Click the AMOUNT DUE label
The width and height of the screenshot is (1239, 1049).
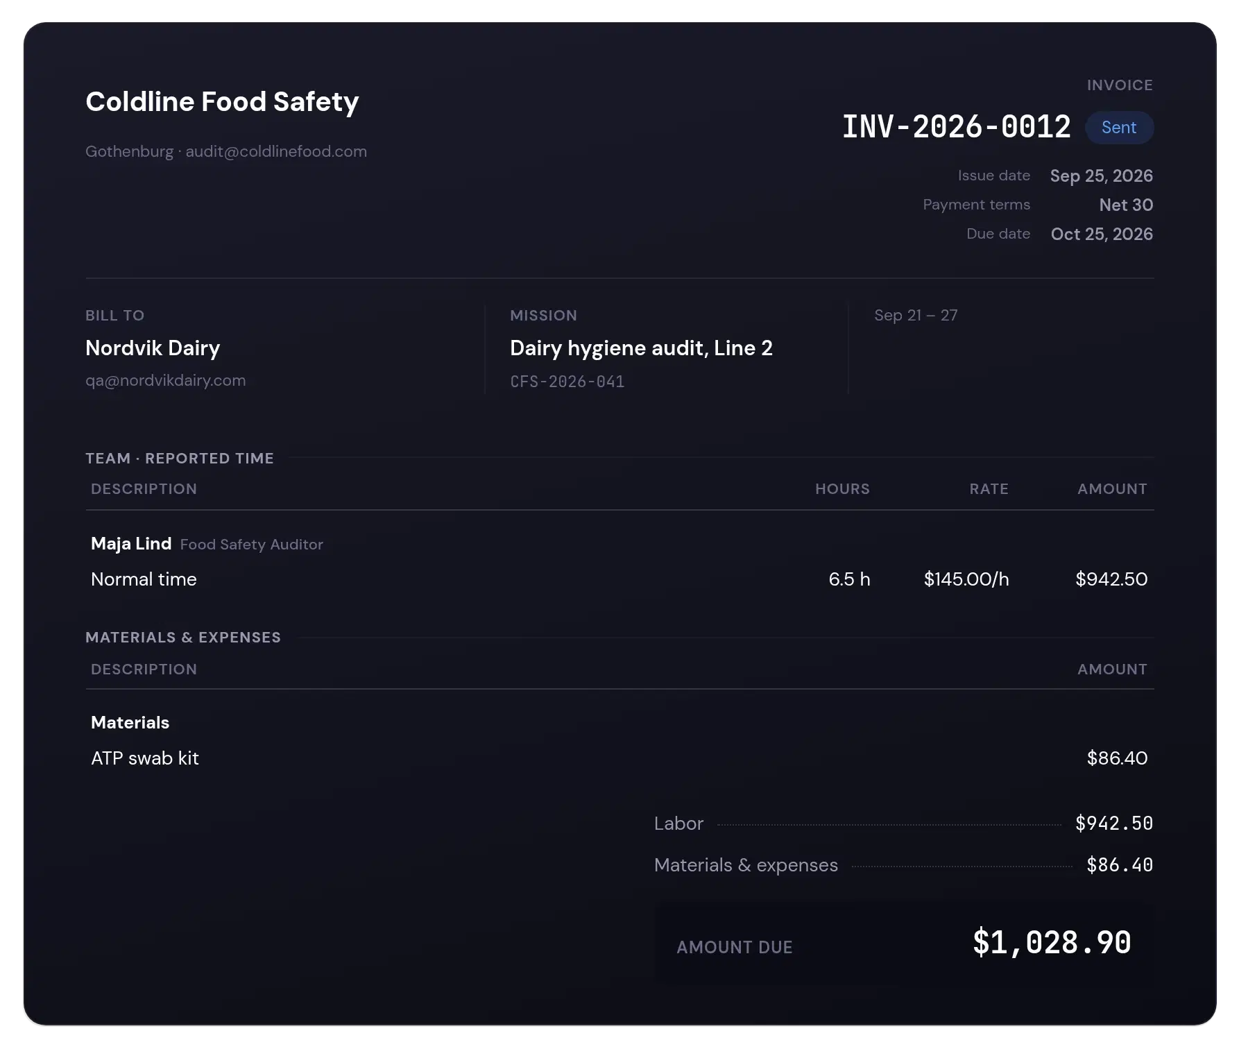point(735,947)
